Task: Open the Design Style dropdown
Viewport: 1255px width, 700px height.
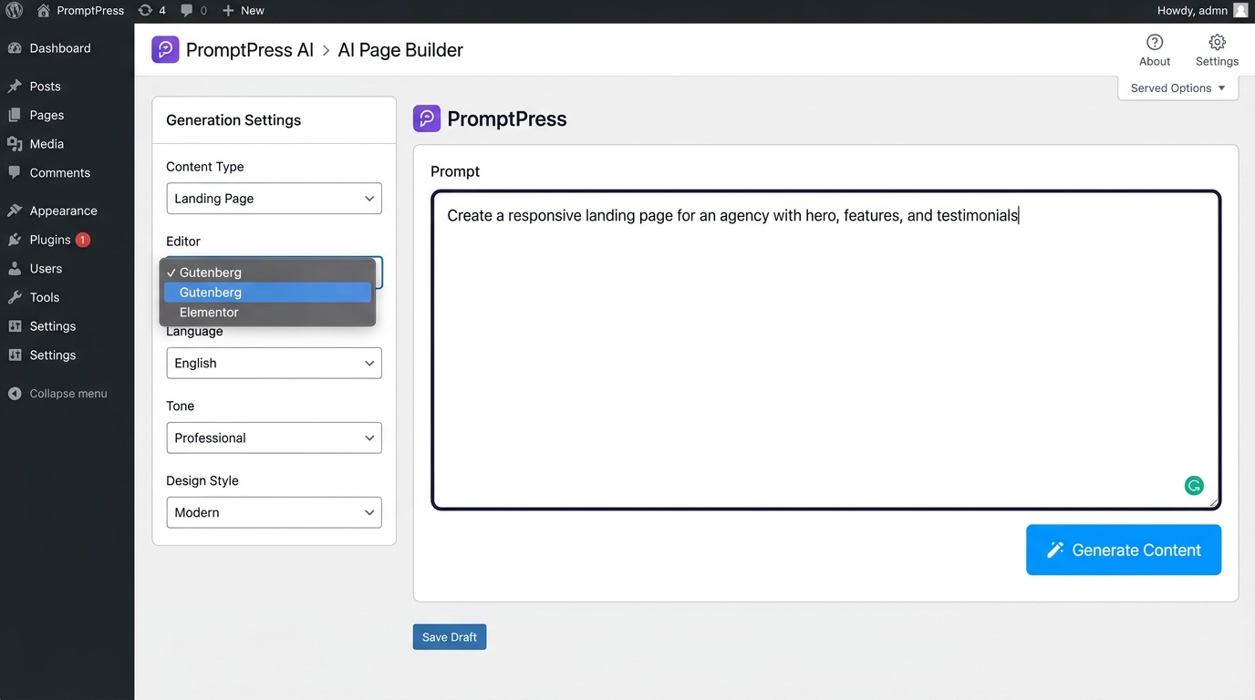Action: [274, 512]
